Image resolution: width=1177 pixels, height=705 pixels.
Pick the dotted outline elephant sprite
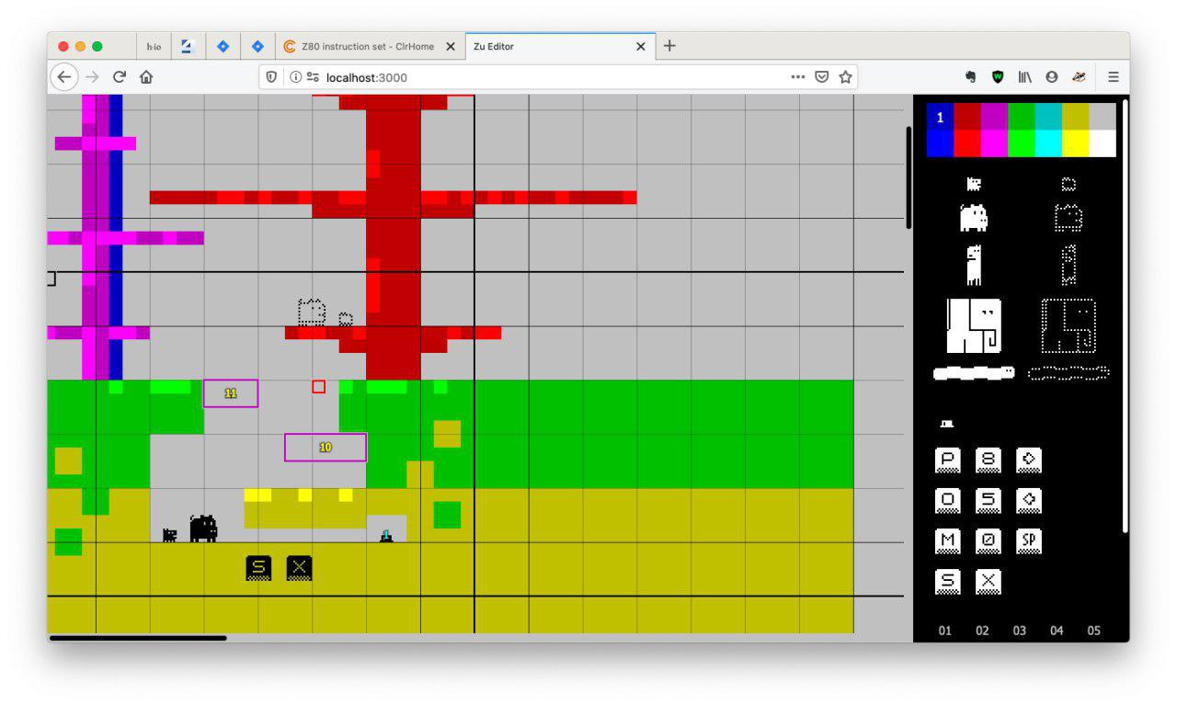[1068, 325]
